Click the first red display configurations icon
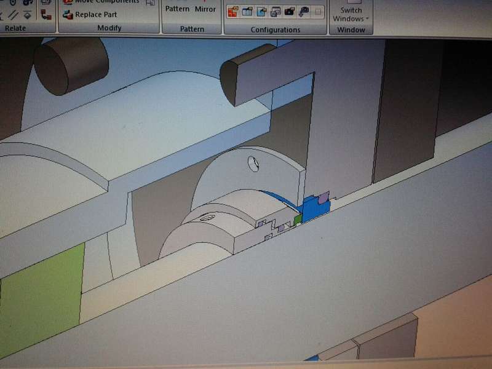492x369 pixels. click(233, 12)
